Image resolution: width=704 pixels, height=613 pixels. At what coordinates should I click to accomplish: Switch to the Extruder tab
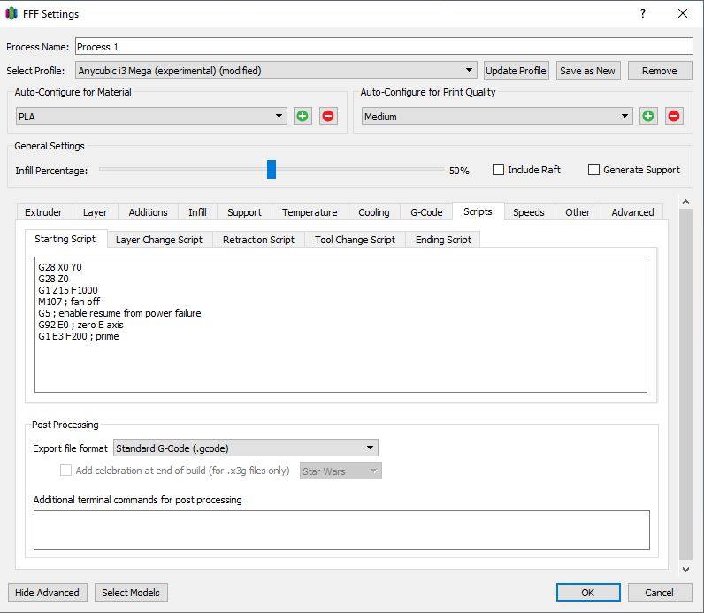pos(43,212)
